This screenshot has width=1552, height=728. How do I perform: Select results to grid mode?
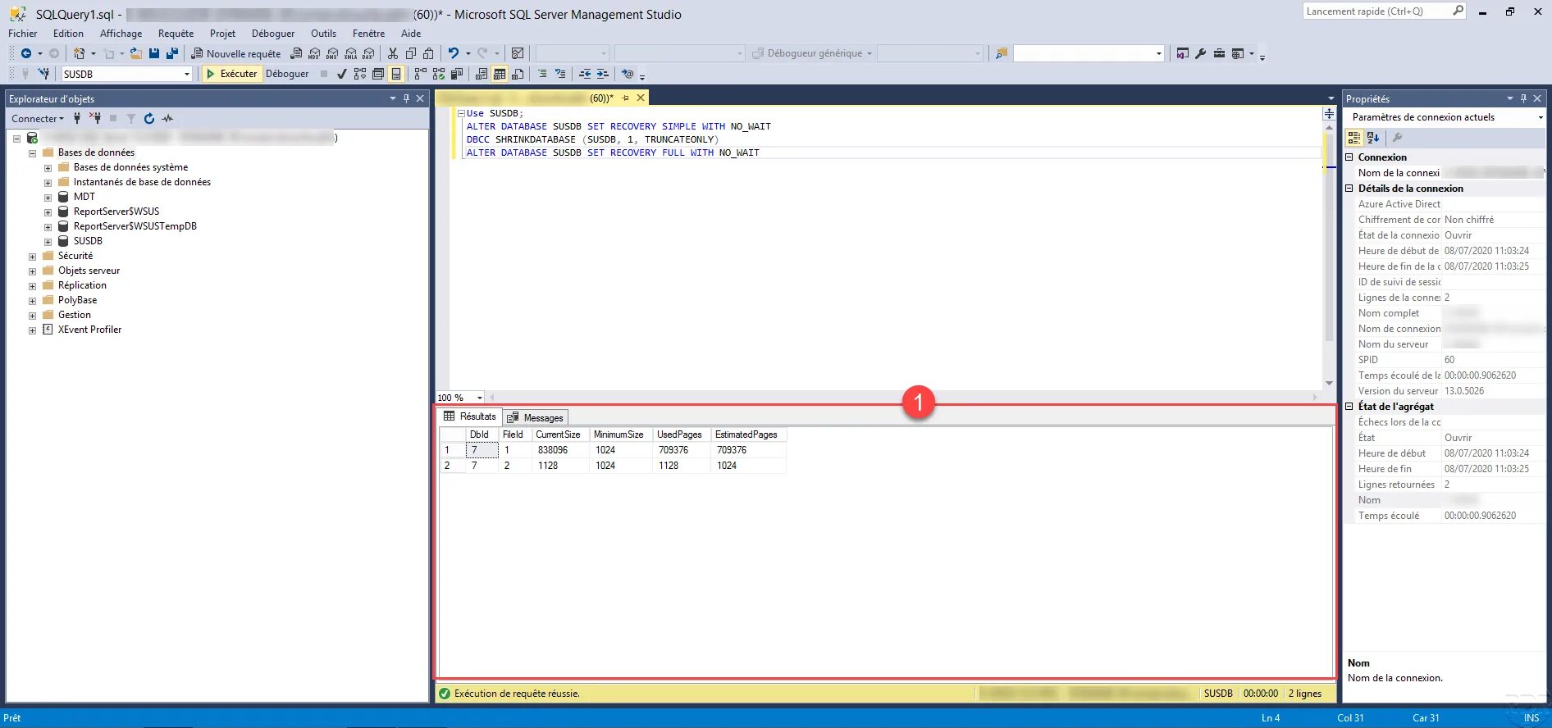click(x=500, y=74)
